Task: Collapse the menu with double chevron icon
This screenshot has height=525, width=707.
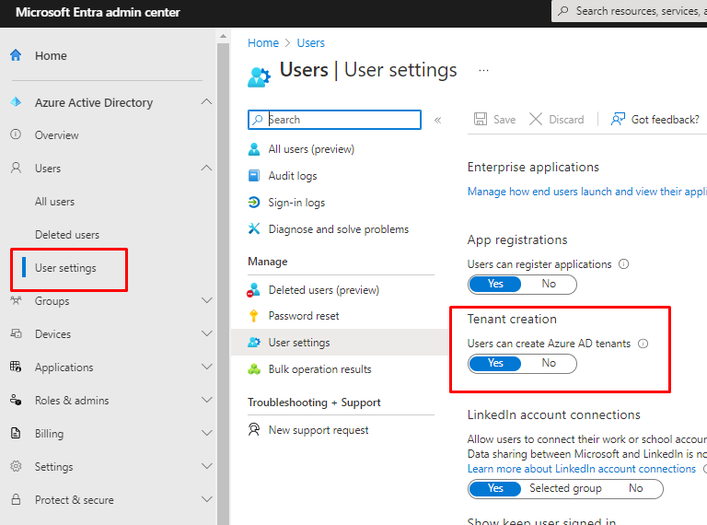Action: coord(437,120)
